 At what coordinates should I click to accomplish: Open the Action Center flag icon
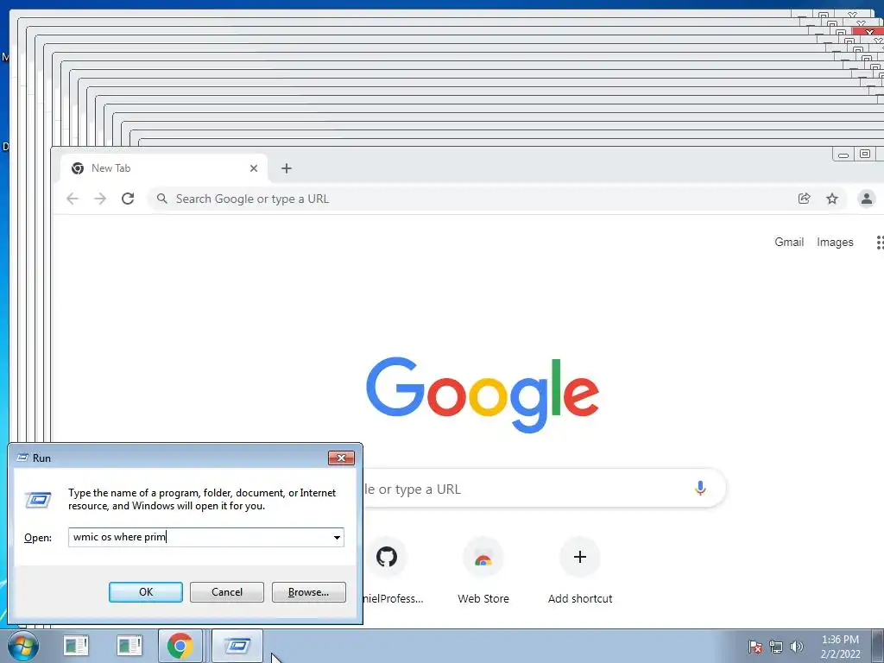(x=755, y=647)
